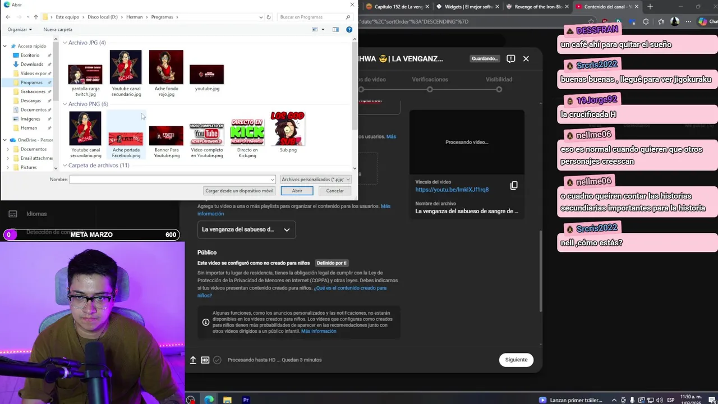Image resolution: width=718 pixels, height=404 pixels.
Task: Open Edge settings and more menu
Action: point(688,21)
